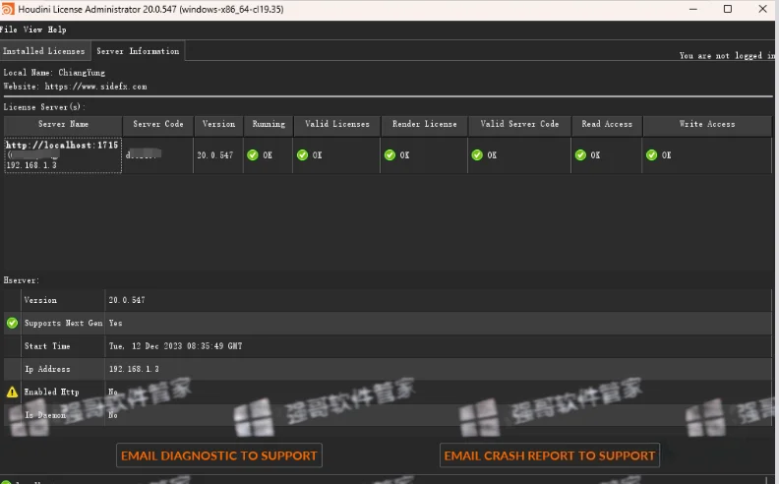The width and height of the screenshot is (779, 484).
Task: Close the Houdini License Administrator window
Action: click(762, 9)
